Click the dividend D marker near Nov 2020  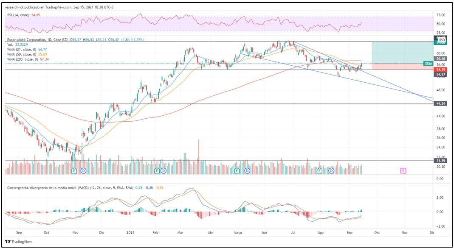pyautogui.click(x=84, y=170)
